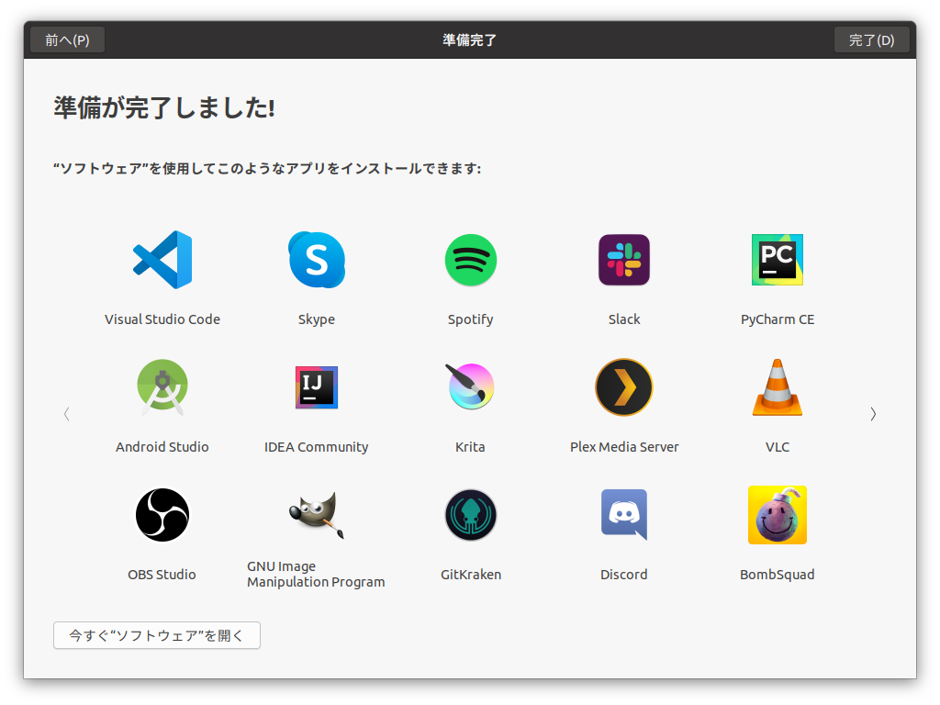Screen dimensions: 940x705
Task: Click the "Spotify" label text
Action: click(x=471, y=319)
